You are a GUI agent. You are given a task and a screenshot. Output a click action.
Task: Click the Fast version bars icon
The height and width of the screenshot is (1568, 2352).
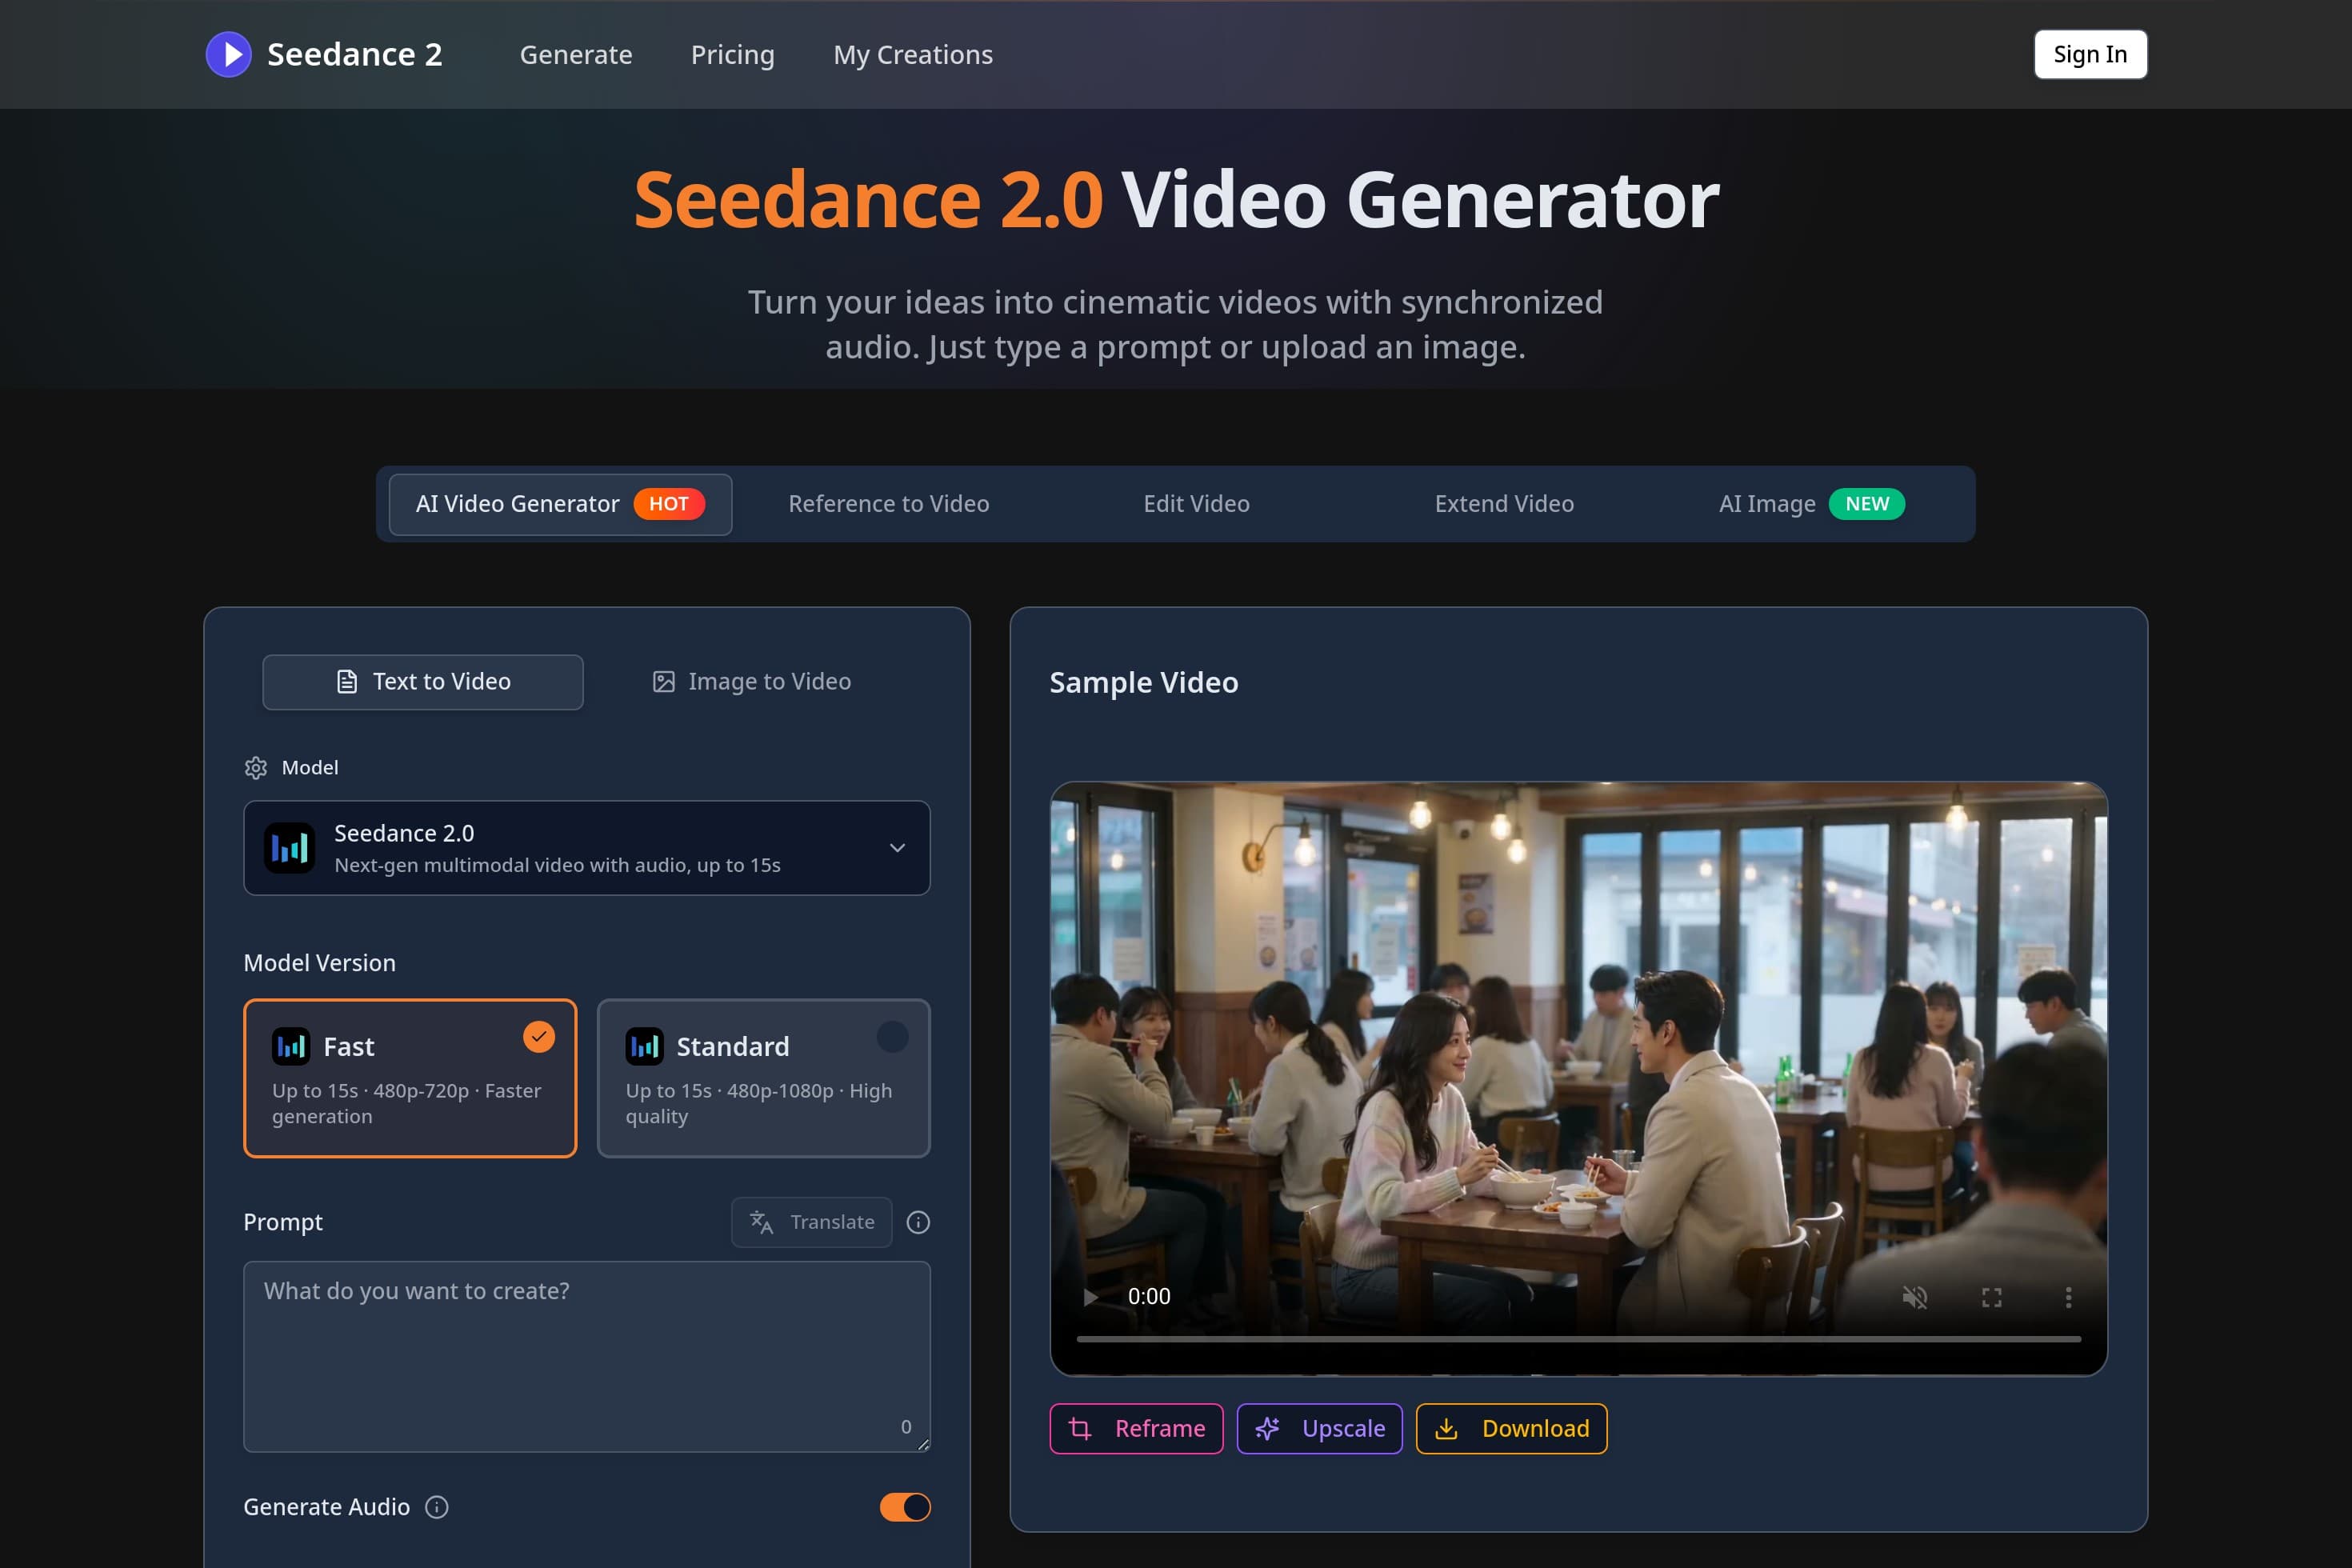(x=291, y=1046)
